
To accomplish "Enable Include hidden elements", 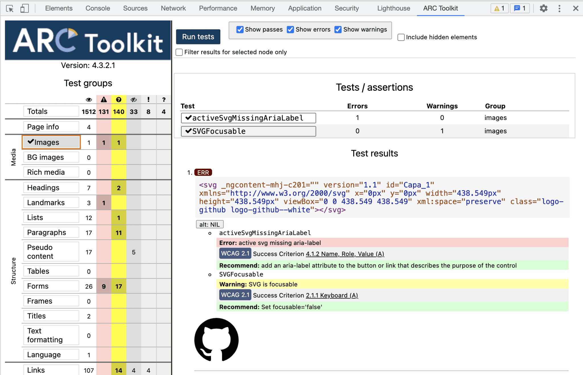I will pyautogui.click(x=401, y=37).
